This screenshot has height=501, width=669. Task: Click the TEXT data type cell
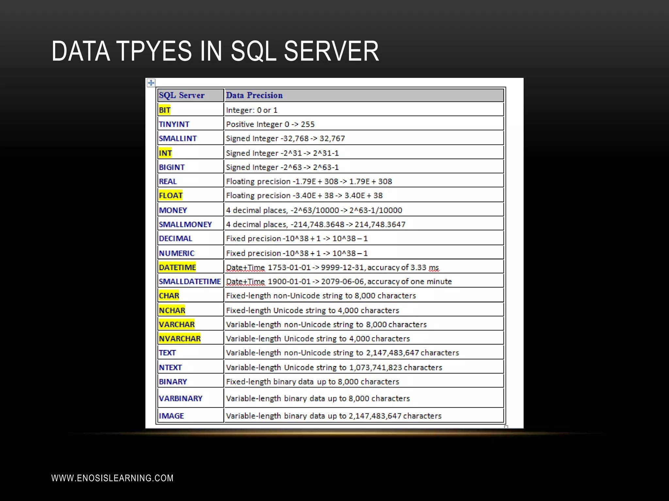pyautogui.click(x=191, y=353)
